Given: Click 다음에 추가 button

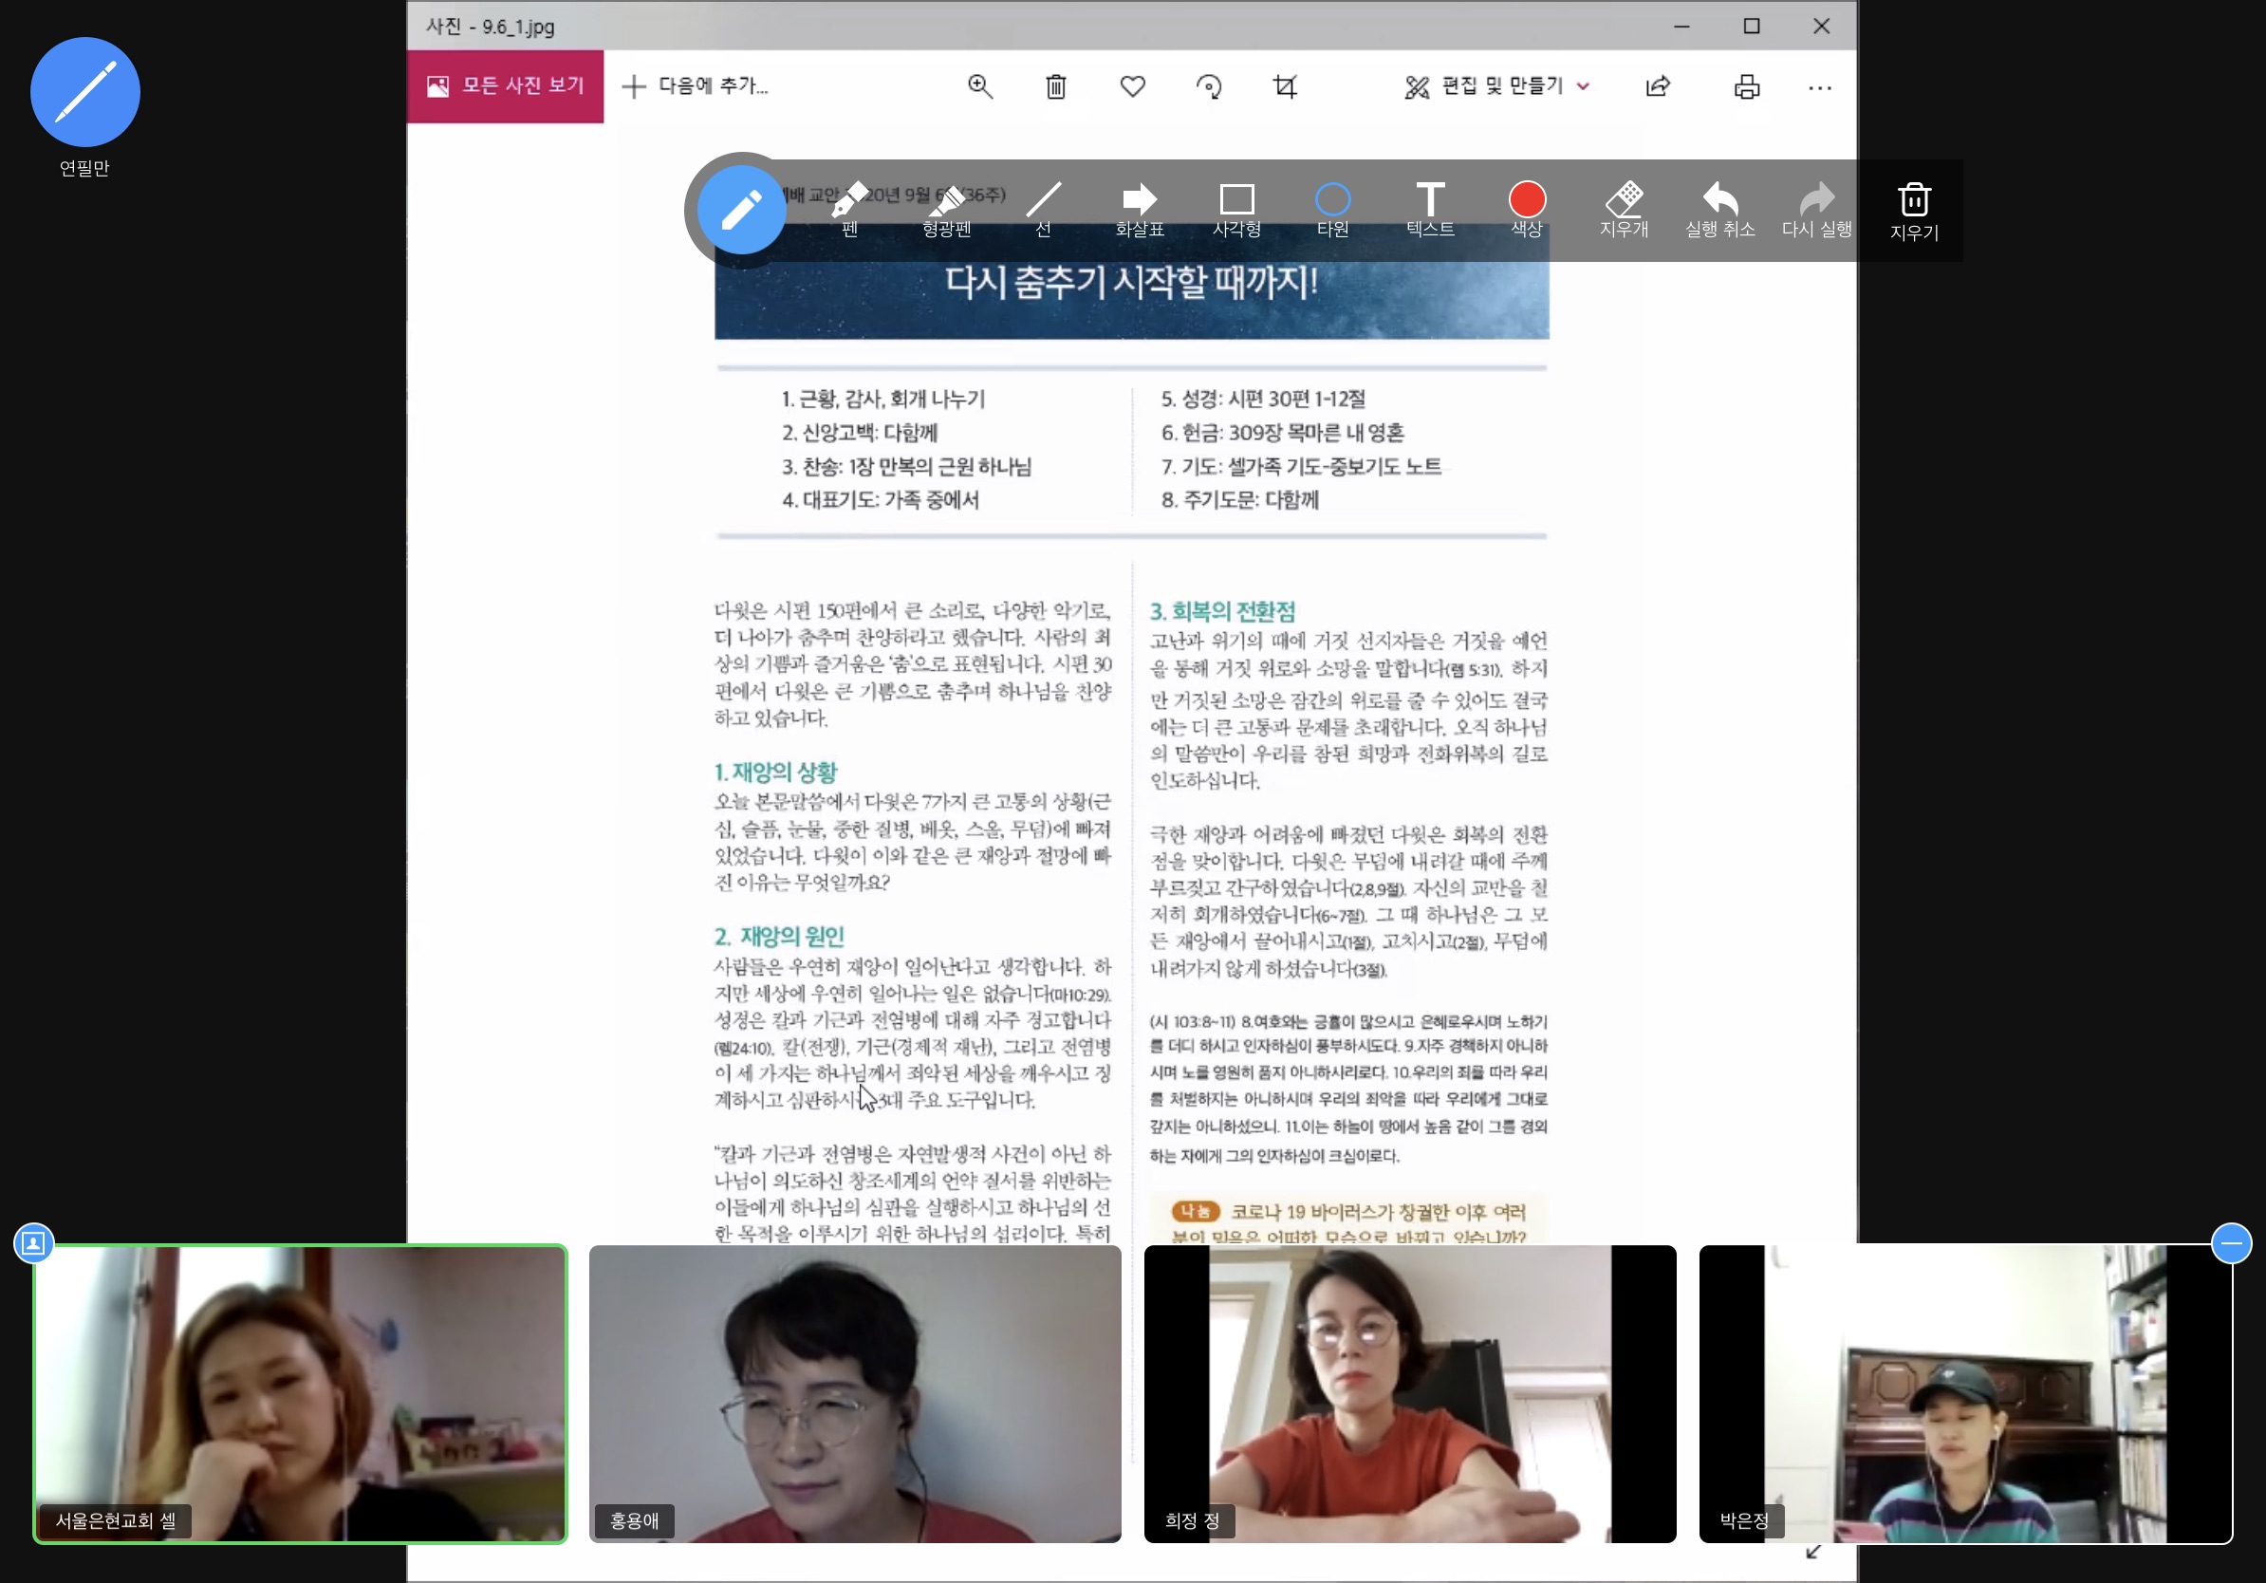Looking at the screenshot, I should (695, 85).
